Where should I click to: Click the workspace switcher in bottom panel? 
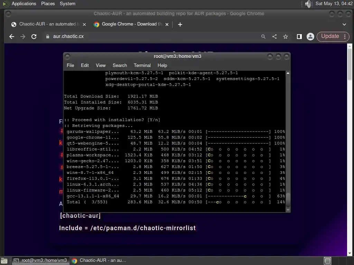328,261
